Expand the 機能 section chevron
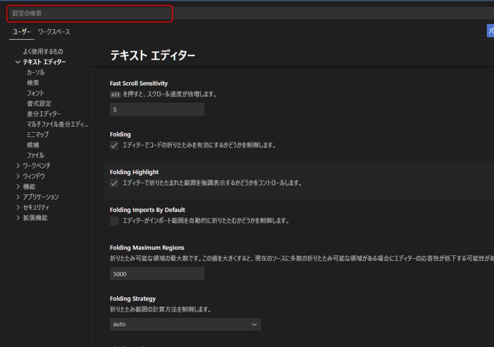 pyautogui.click(x=18, y=186)
